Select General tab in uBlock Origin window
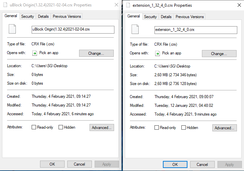The width and height of the screenshot is (244, 171). point(11,16)
